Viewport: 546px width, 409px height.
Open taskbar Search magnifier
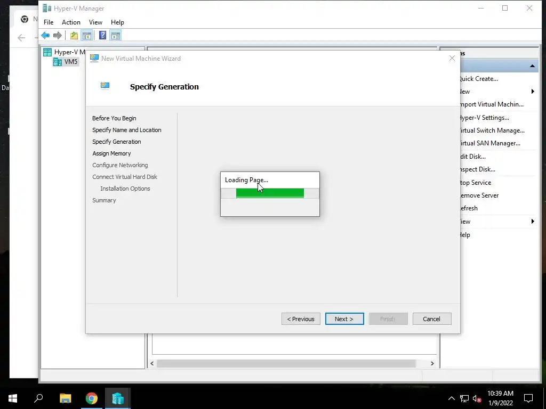(38, 398)
